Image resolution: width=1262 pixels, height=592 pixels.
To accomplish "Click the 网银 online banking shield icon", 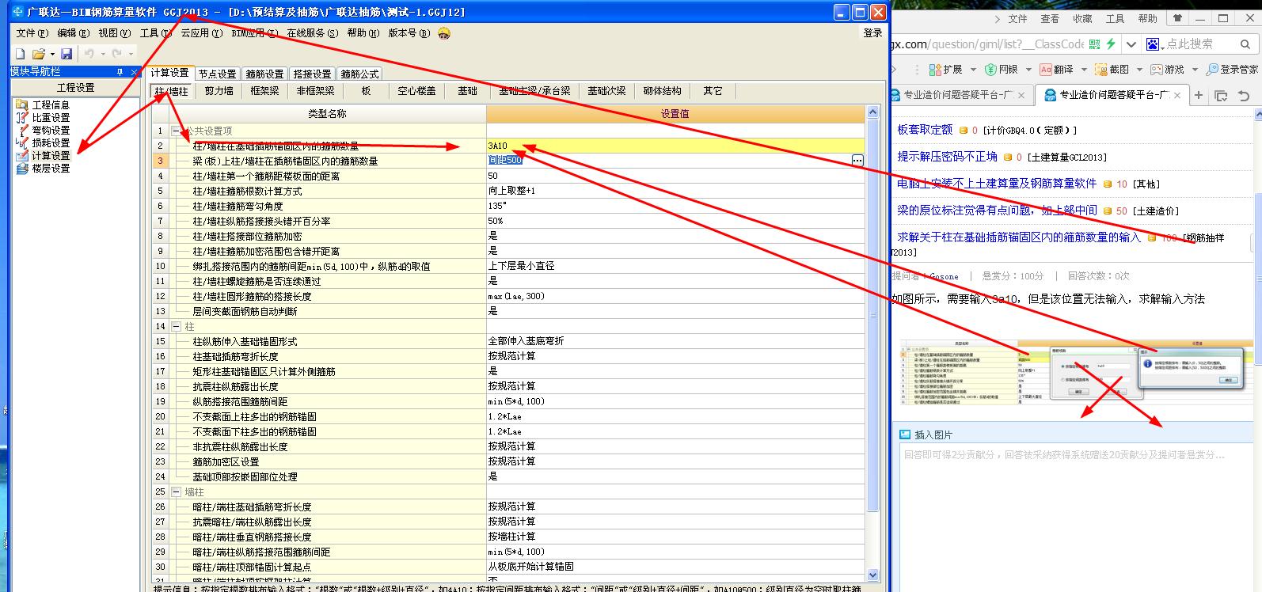I will tap(991, 70).
